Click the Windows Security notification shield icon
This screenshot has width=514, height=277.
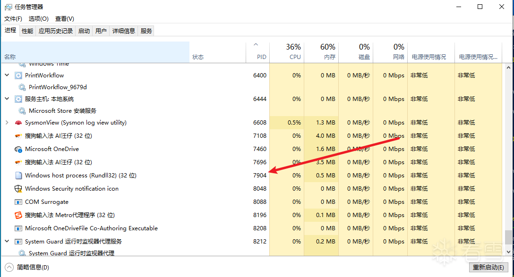(18, 189)
